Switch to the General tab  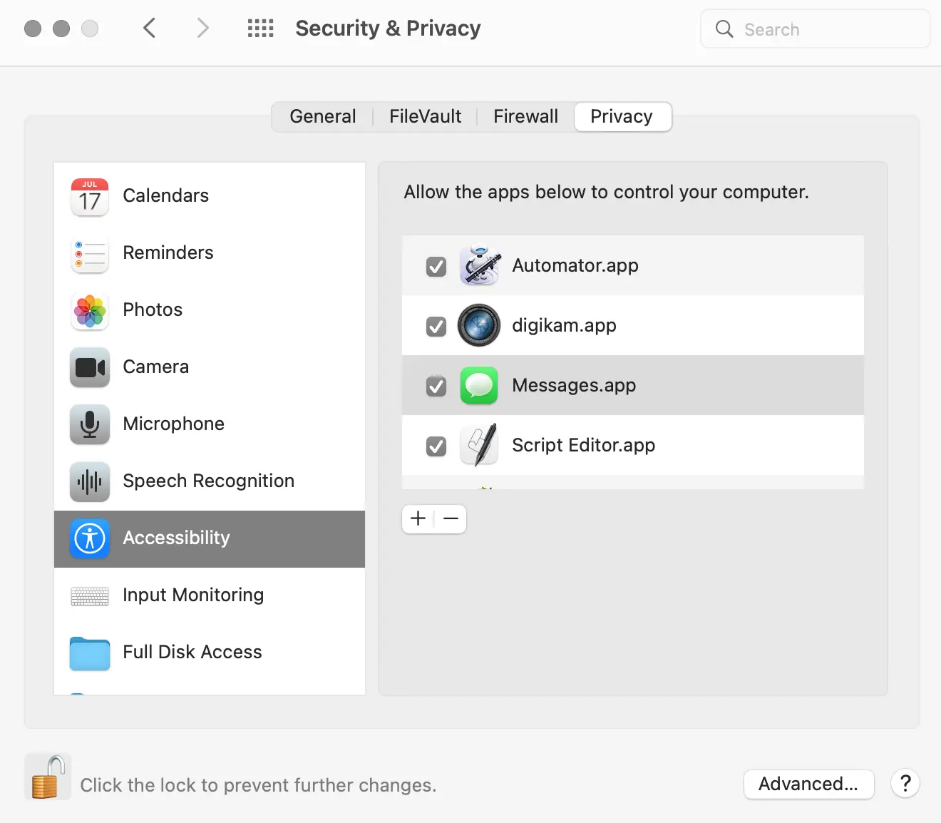pos(322,117)
